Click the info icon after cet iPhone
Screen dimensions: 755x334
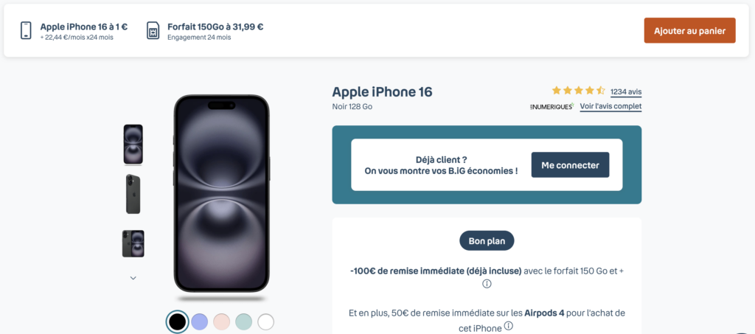[x=509, y=327]
